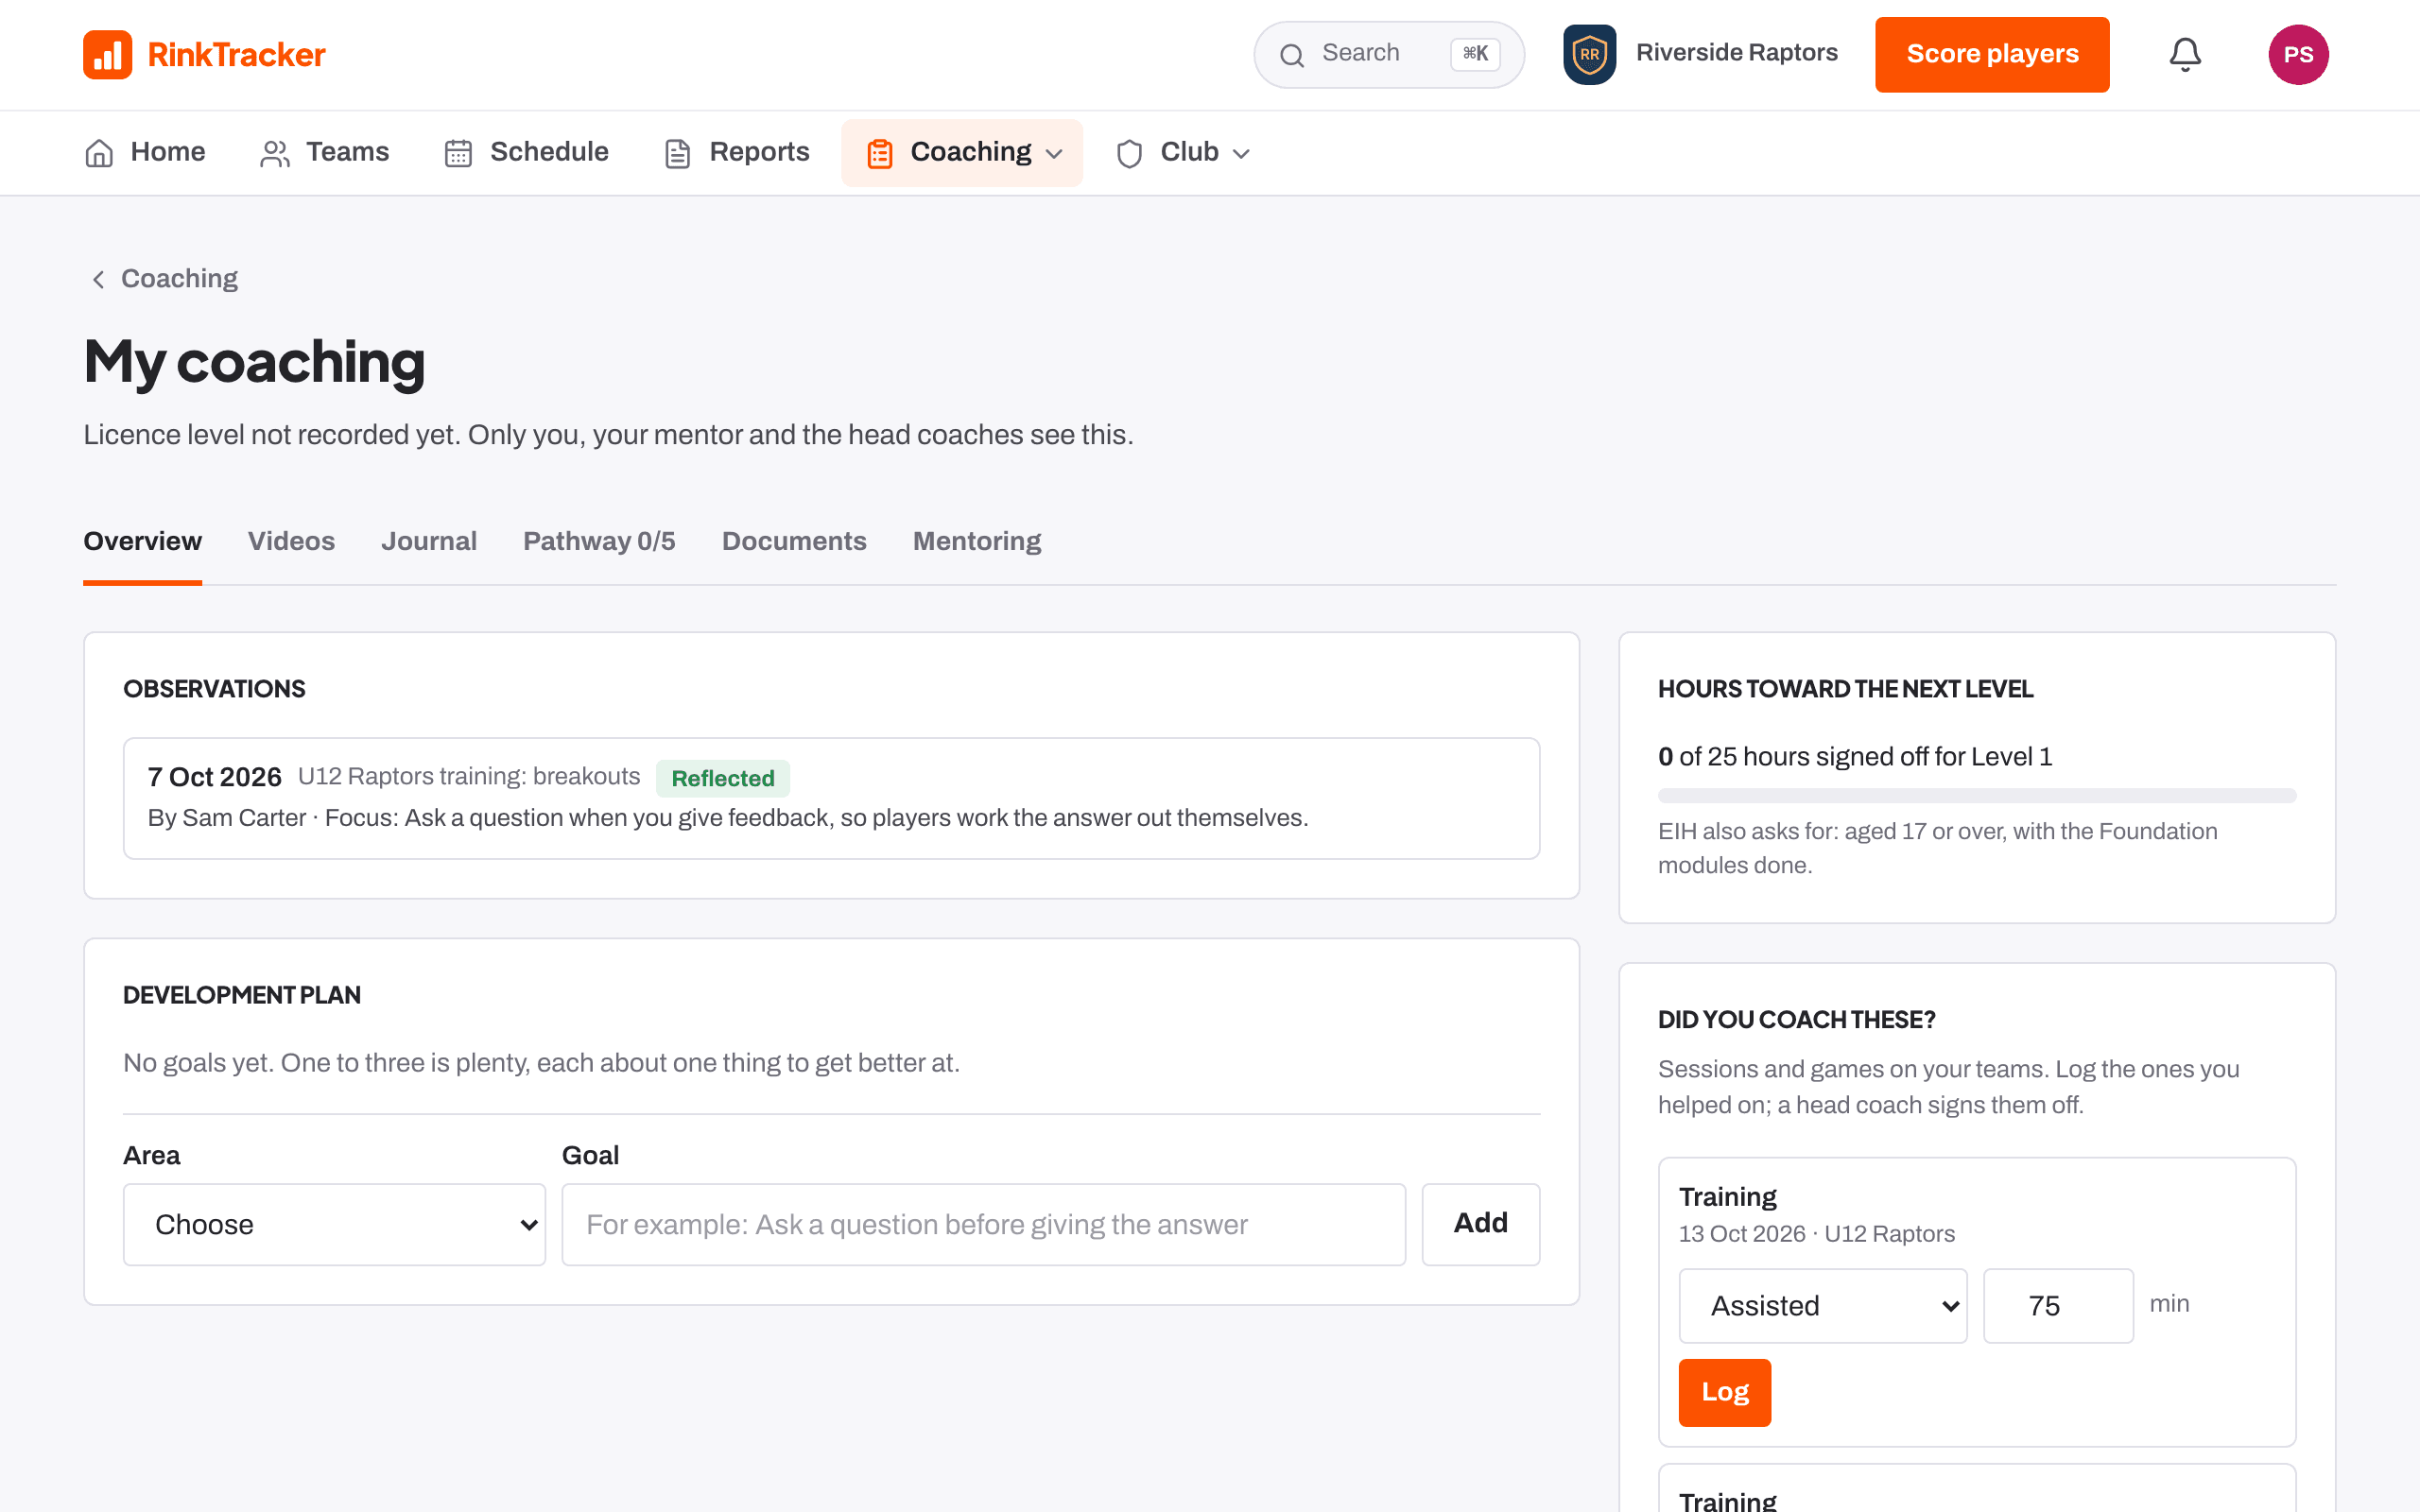
Task: Click 'By Sam Carter' observation text
Action: coord(227,818)
